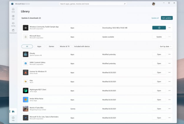Filter the library by Games
This screenshot has width=184, height=124.
click(52, 46)
